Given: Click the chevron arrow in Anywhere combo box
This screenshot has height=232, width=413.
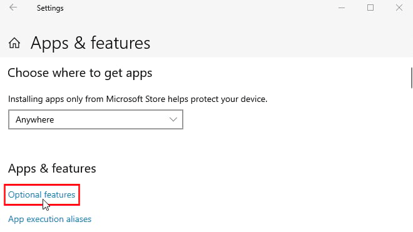Looking at the screenshot, I should coord(173,119).
